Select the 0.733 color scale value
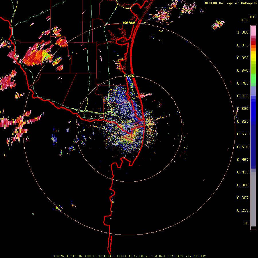Image resolution: width=258 pixels, height=258 pixels. pyautogui.click(x=243, y=96)
